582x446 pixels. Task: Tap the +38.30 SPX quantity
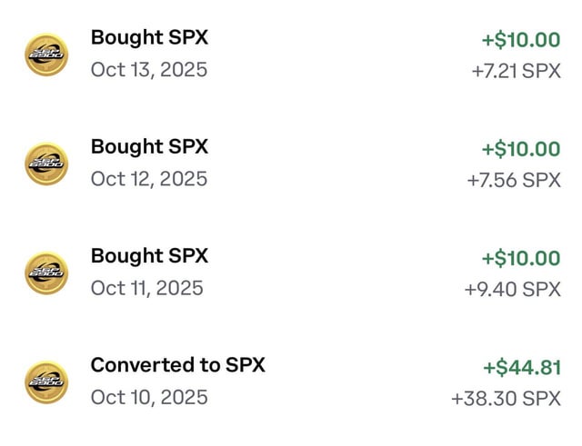click(506, 398)
